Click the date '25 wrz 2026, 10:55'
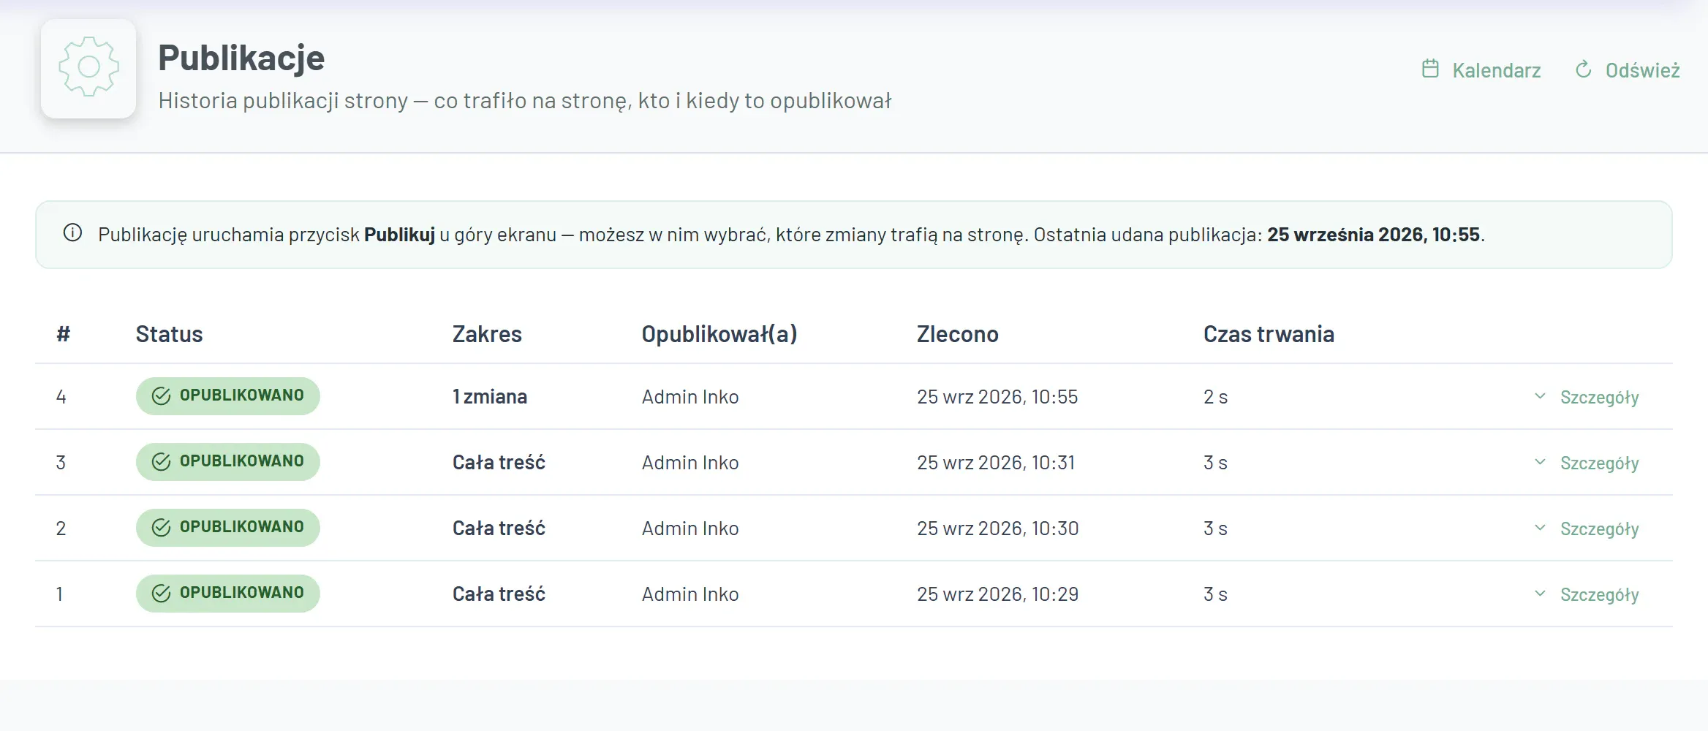The width and height of the screenshot is (1708, 731). 997,397
